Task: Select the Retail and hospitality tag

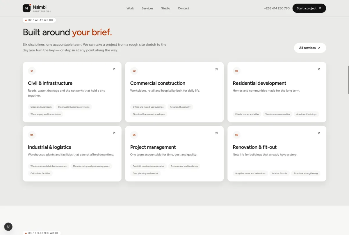Action: 180,107
